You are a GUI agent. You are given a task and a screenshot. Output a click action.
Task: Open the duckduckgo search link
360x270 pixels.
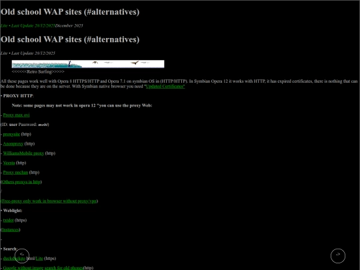[x=14, y=259]
